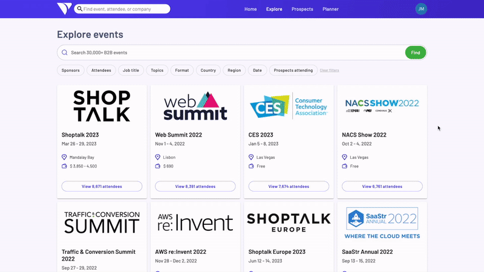Click the magnifier icon in top search bar
The height and width of the screenshot is (272, 484).
tap(79, 9)
